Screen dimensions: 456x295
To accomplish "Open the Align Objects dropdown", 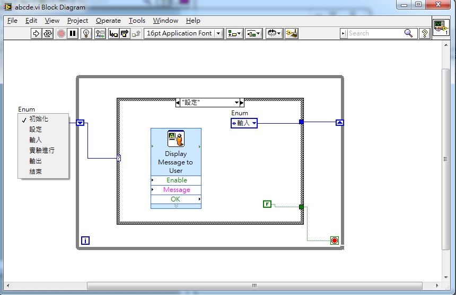I will pyautogui.click(x=234, y=34).
